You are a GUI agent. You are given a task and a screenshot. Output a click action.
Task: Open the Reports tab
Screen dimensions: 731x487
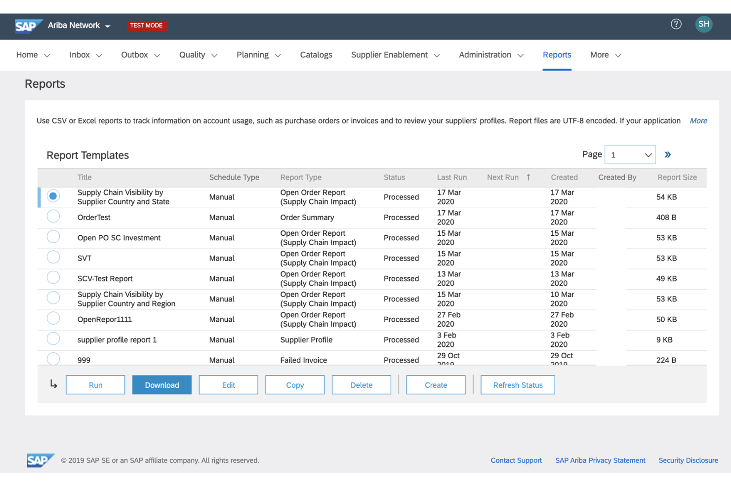pos(557,55)
